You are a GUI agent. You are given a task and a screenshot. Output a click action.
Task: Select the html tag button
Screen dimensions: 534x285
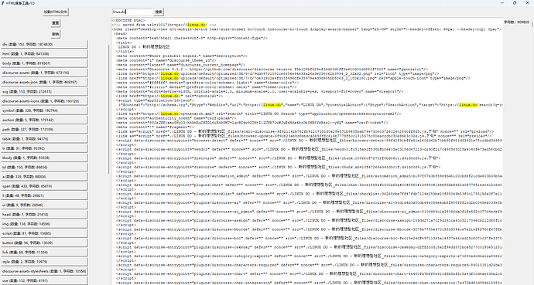pos(44,53)
